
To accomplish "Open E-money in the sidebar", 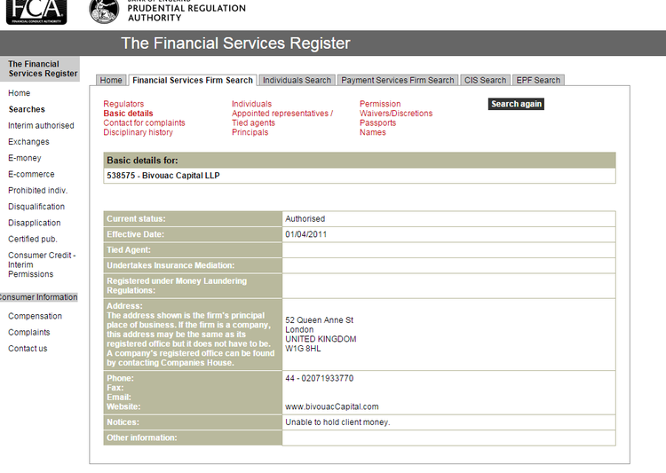I will pyautogui.click(x=25, y=158).
